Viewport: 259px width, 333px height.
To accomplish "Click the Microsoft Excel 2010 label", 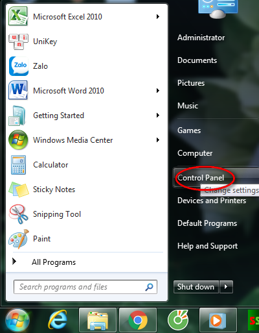I will [x=67, y=17].
